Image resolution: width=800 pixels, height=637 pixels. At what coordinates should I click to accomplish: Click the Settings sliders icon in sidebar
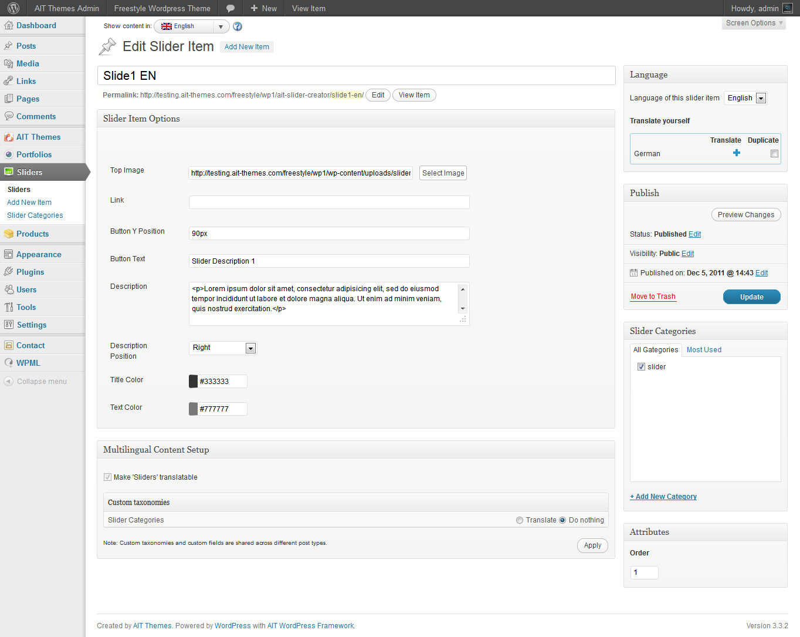tap(8, 325)
